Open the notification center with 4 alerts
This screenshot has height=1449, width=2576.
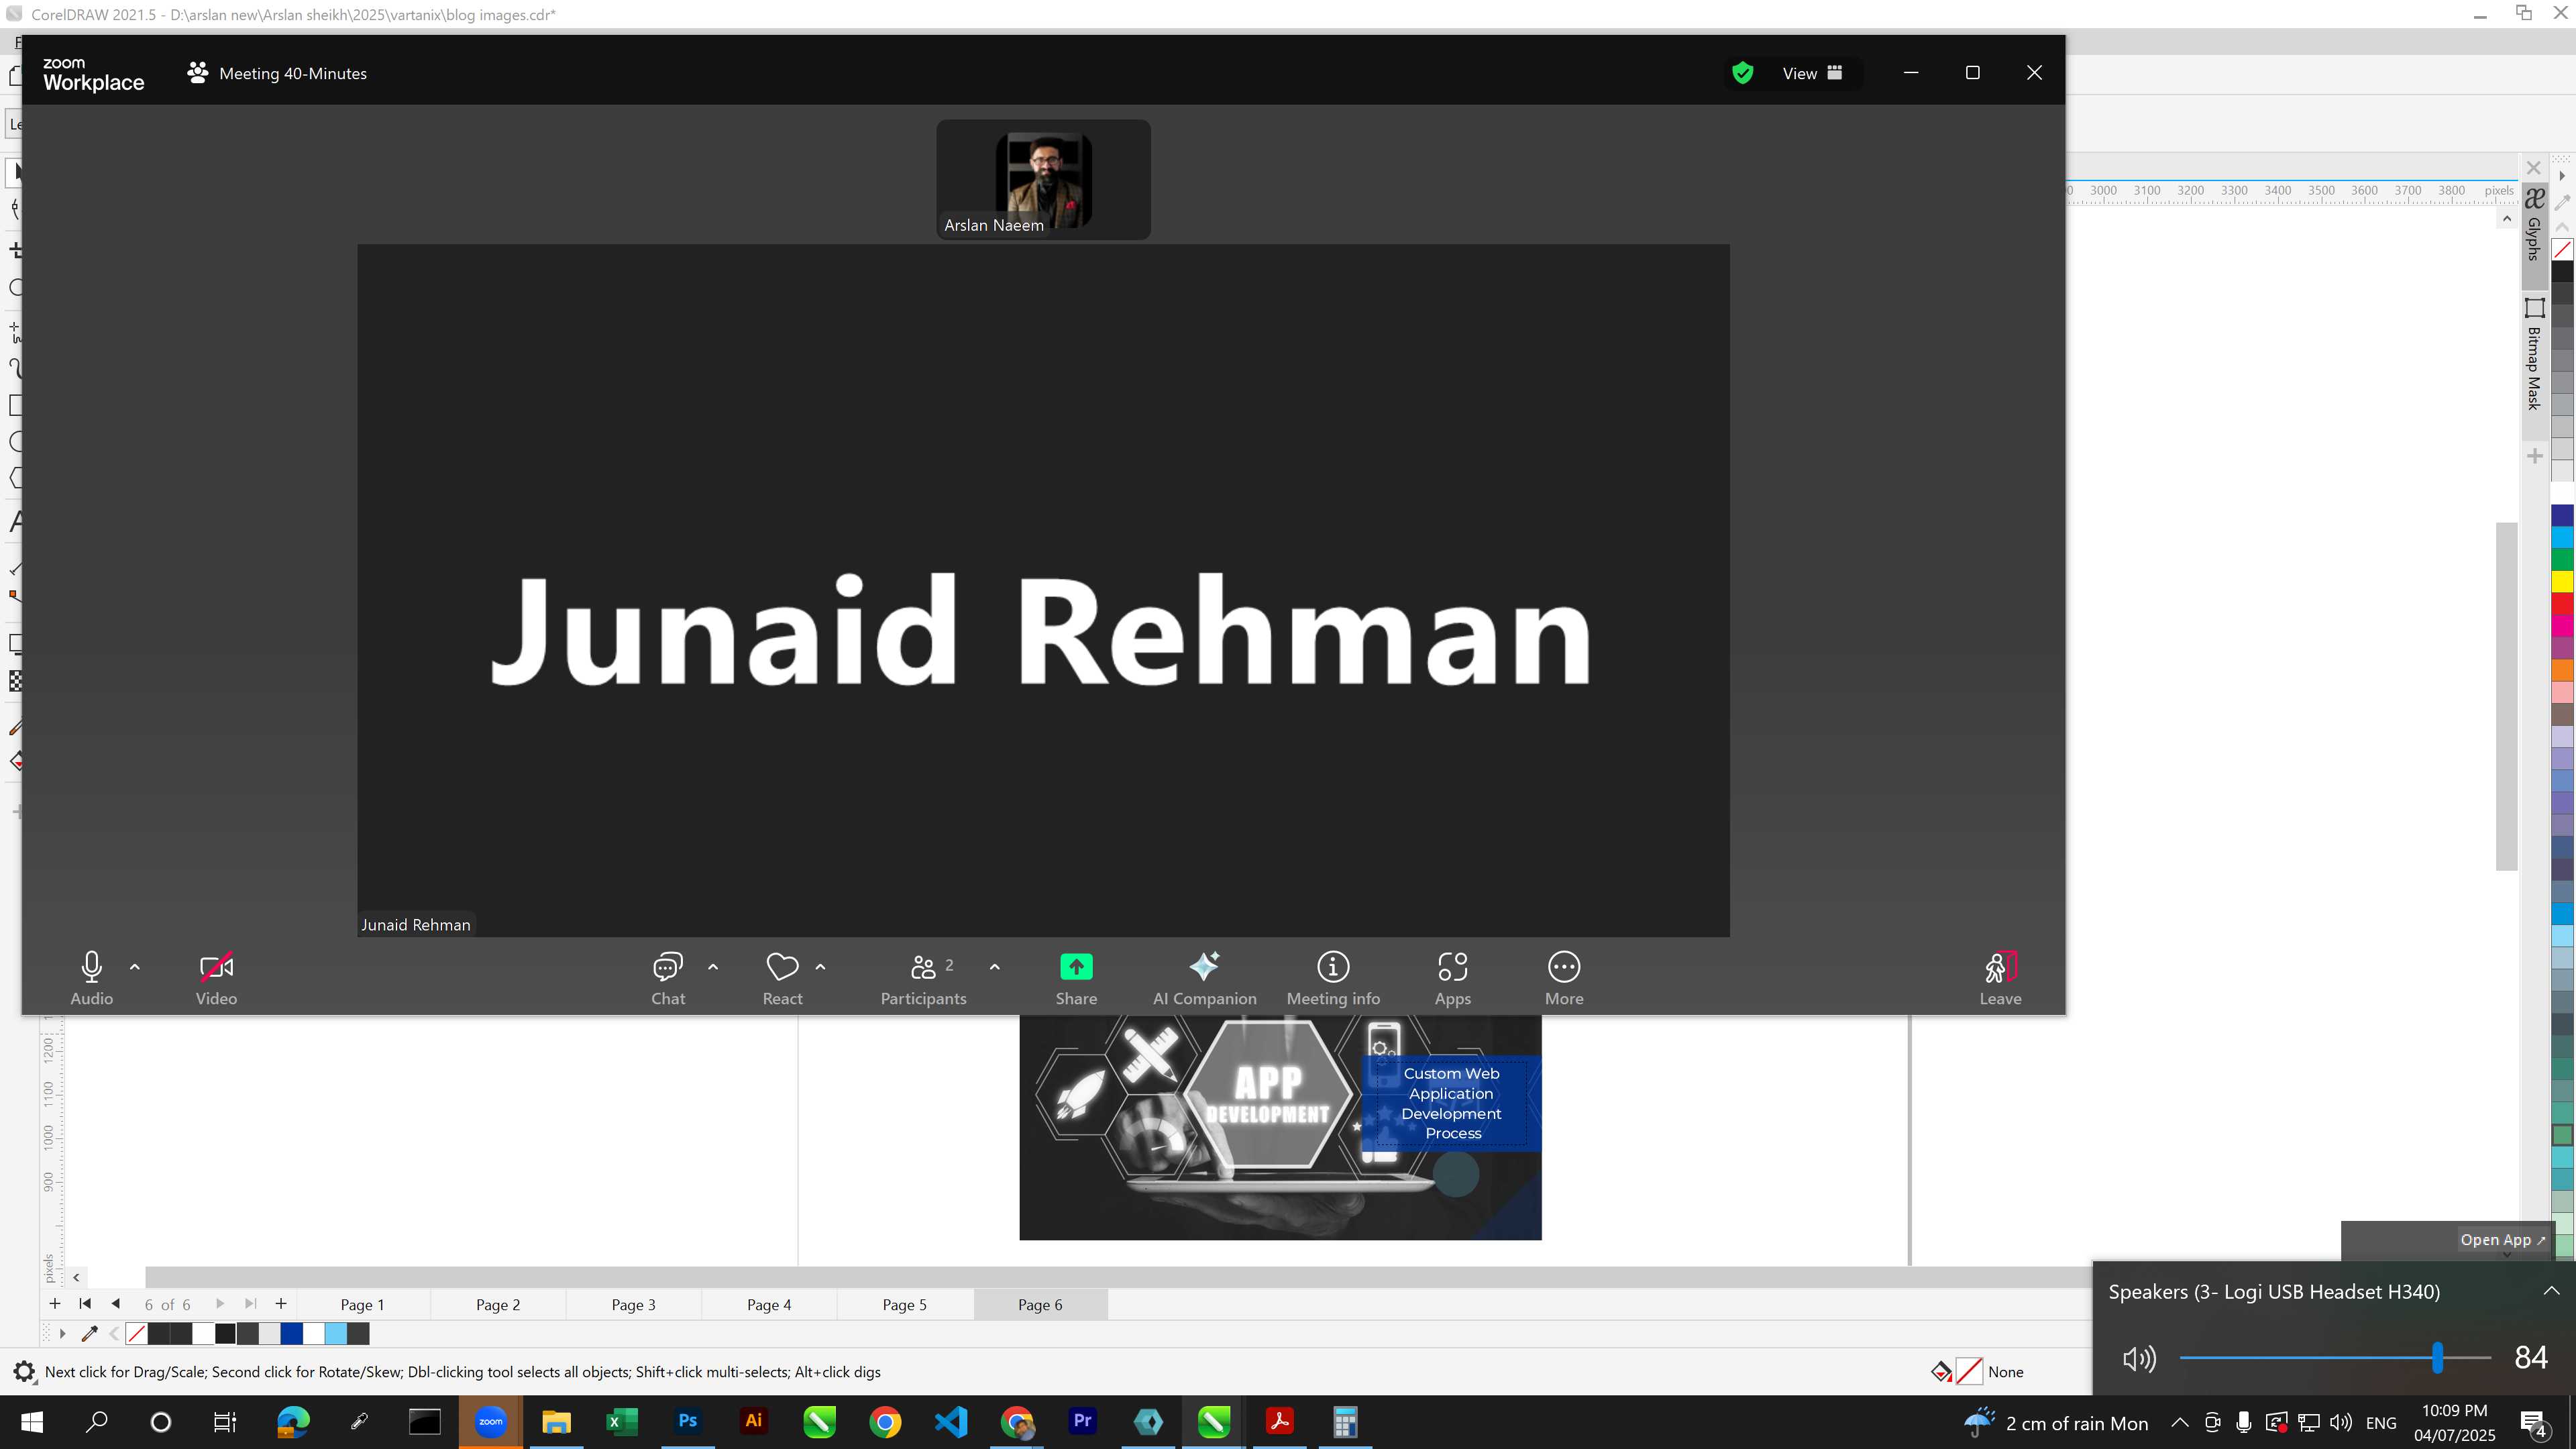2534,1422
